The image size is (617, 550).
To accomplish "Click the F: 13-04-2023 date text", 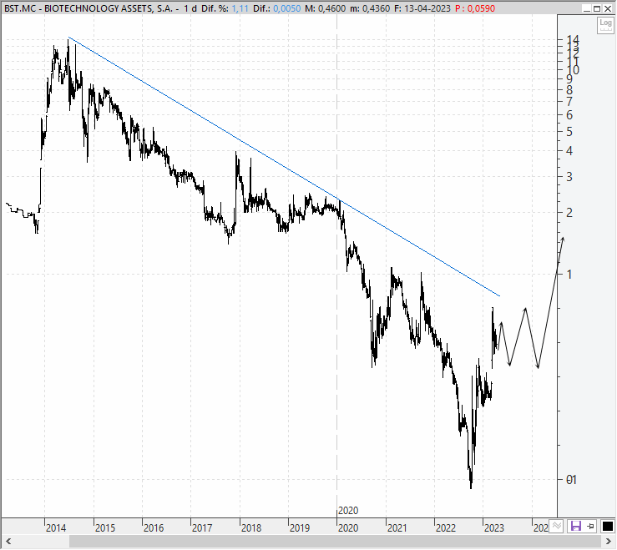I will coord(422,8).
